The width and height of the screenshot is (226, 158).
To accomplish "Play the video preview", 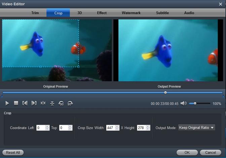I will [7, 103].
